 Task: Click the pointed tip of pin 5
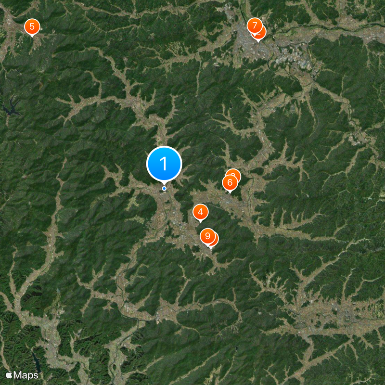(x=32, y=37)
